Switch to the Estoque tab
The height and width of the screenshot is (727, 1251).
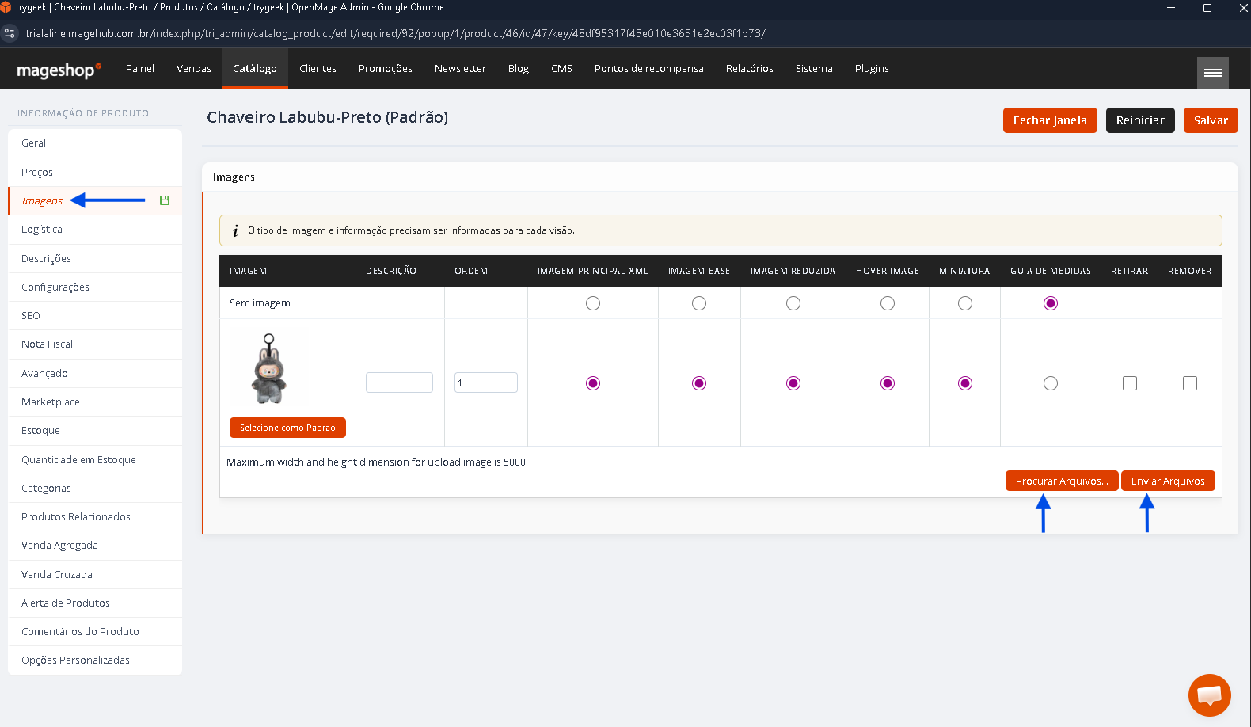[95, 430]
